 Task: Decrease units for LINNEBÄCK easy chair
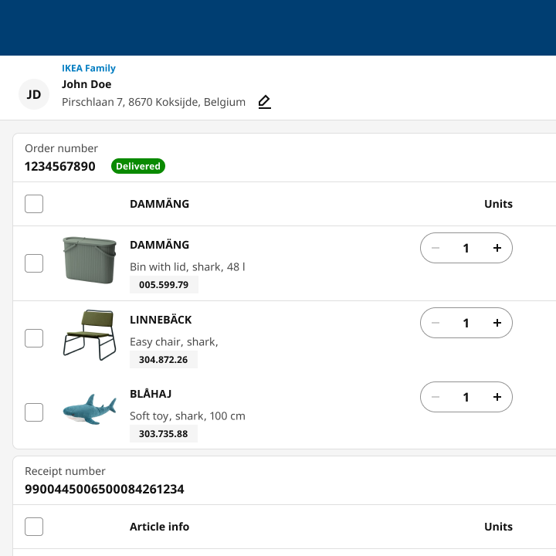pyautogui.click(x=436, y=323)
